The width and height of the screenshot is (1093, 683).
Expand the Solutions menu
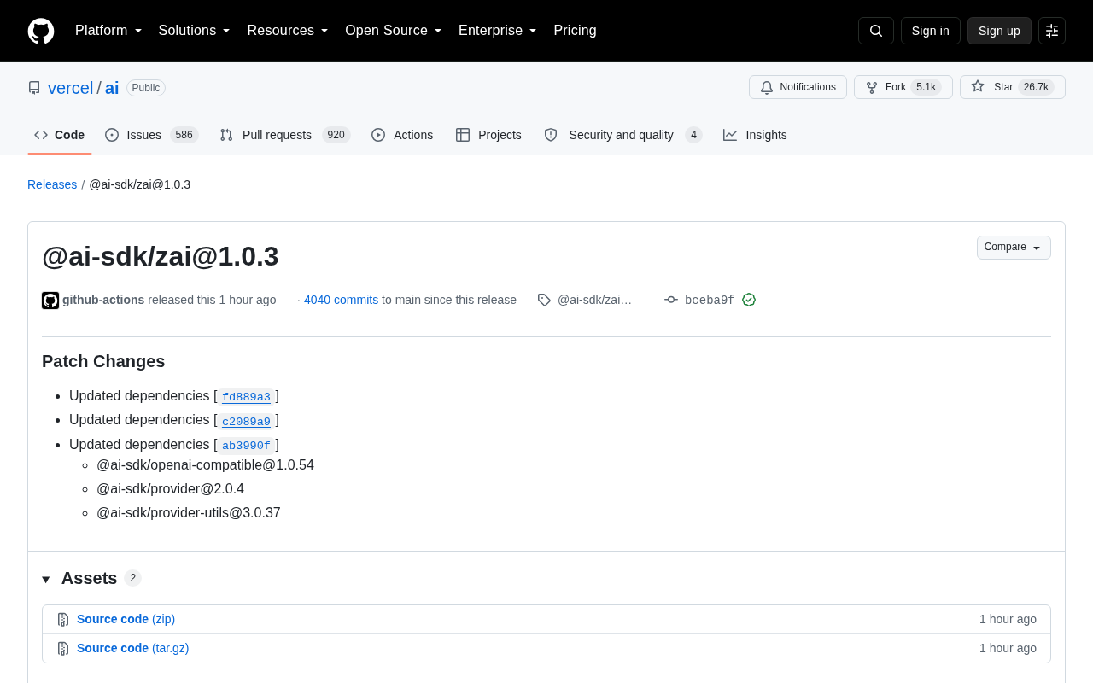click(195, 31)
